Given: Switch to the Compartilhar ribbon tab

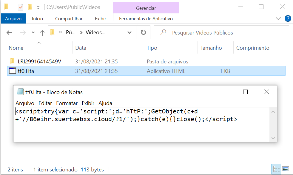Looking at the screenshot, I should (69, 19).
